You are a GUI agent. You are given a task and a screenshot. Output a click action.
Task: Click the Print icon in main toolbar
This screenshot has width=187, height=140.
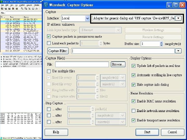pyautogui.click(x=37, y=9)
